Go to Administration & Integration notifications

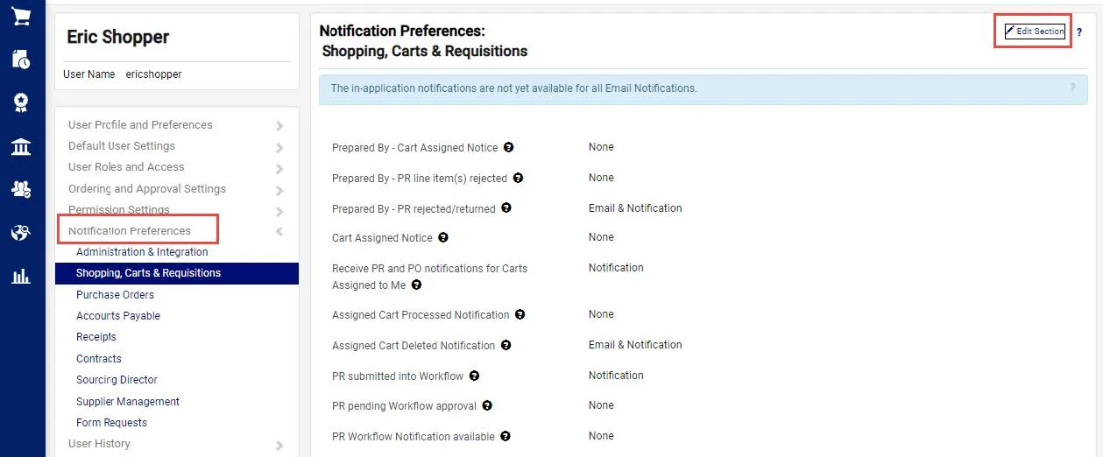pos(142,252)
